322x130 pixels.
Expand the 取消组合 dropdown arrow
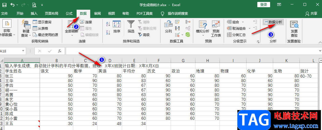point(250,29)
